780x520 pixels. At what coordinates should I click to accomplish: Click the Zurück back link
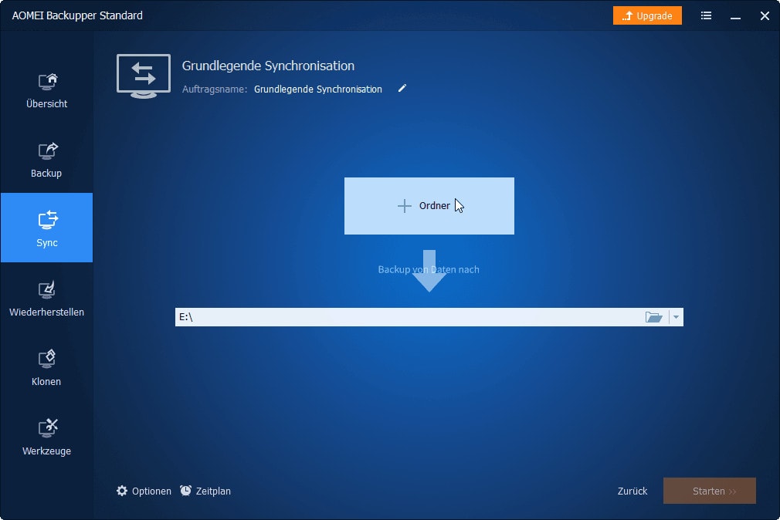[x=632, y=491]
